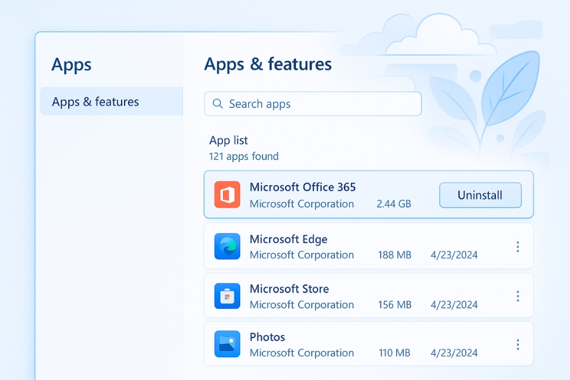570x380 pixels.
Task: Click the search magnifier icon
Action: tap(217, 103)
